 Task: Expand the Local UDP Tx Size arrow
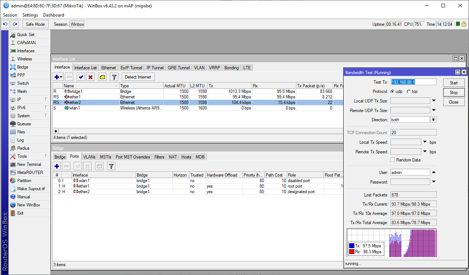point(434,101)
